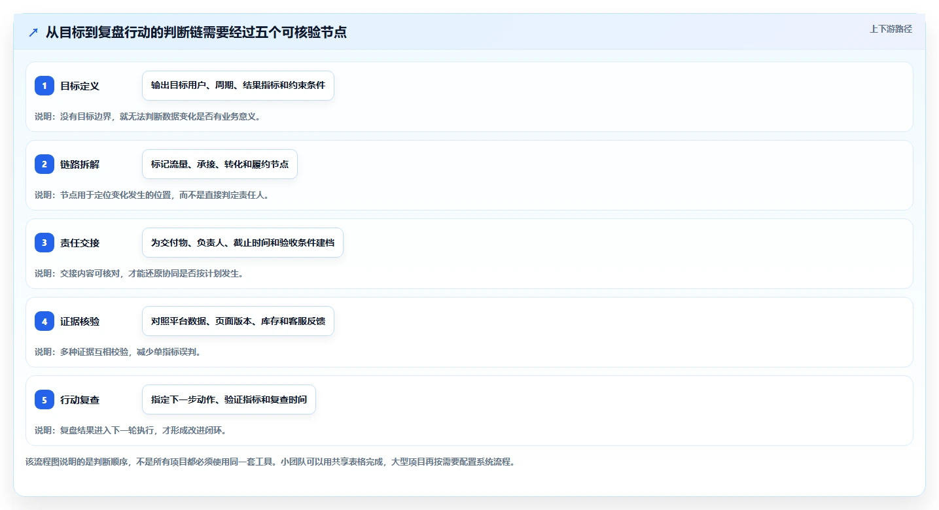Viewport: 939px width, 510px height.
Task: Click the 为交付物、负责人、截止时间和验收条件建档 box
Action: click(x=243, y=243)
